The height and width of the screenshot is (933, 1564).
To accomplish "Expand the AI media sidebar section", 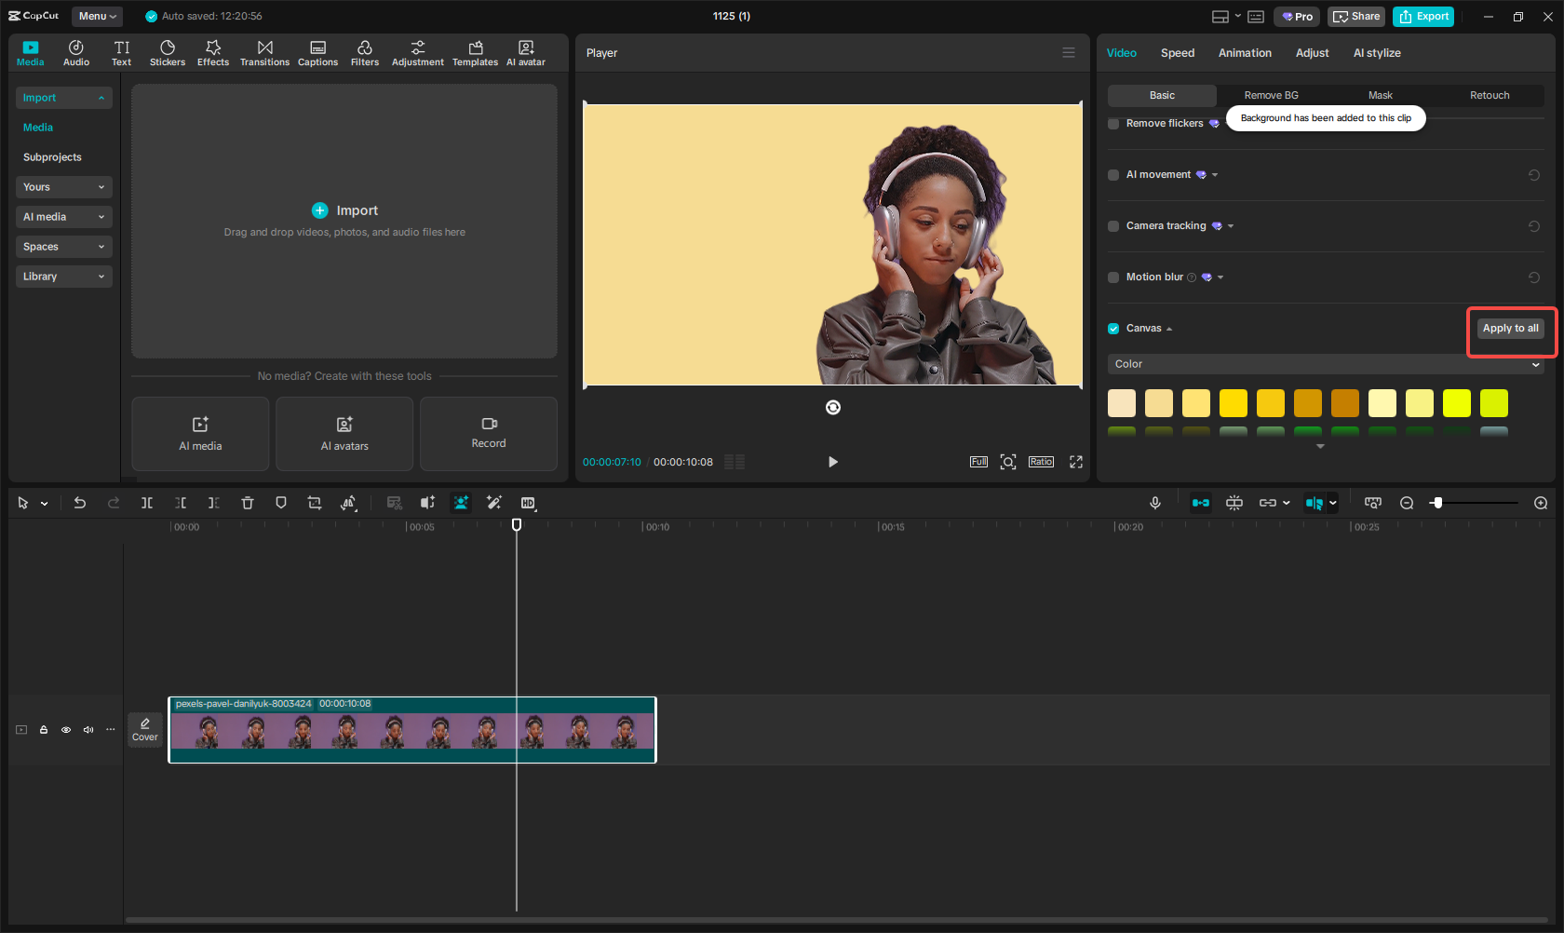I will pos(63,217).
